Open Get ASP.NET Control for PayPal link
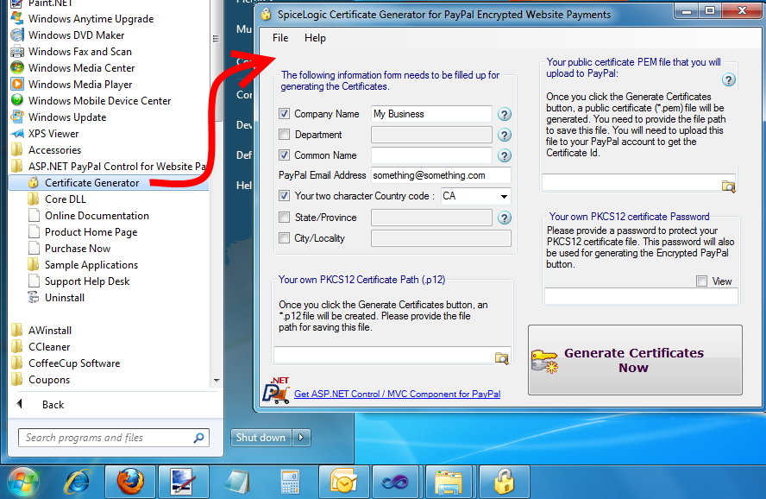 [397, 394]
